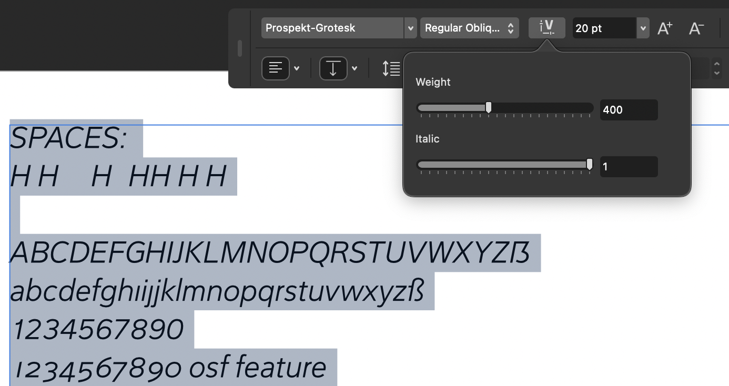Click the Italic slider thumb
Viewport: 729px width, 386px height.
pyautogui.click(x=590, y=164)
